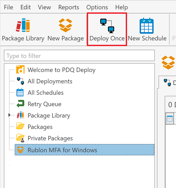Viewport: 176px width, 188px height.
Task: Click the table icon under the deployments tab
Action: coord(170,119)
